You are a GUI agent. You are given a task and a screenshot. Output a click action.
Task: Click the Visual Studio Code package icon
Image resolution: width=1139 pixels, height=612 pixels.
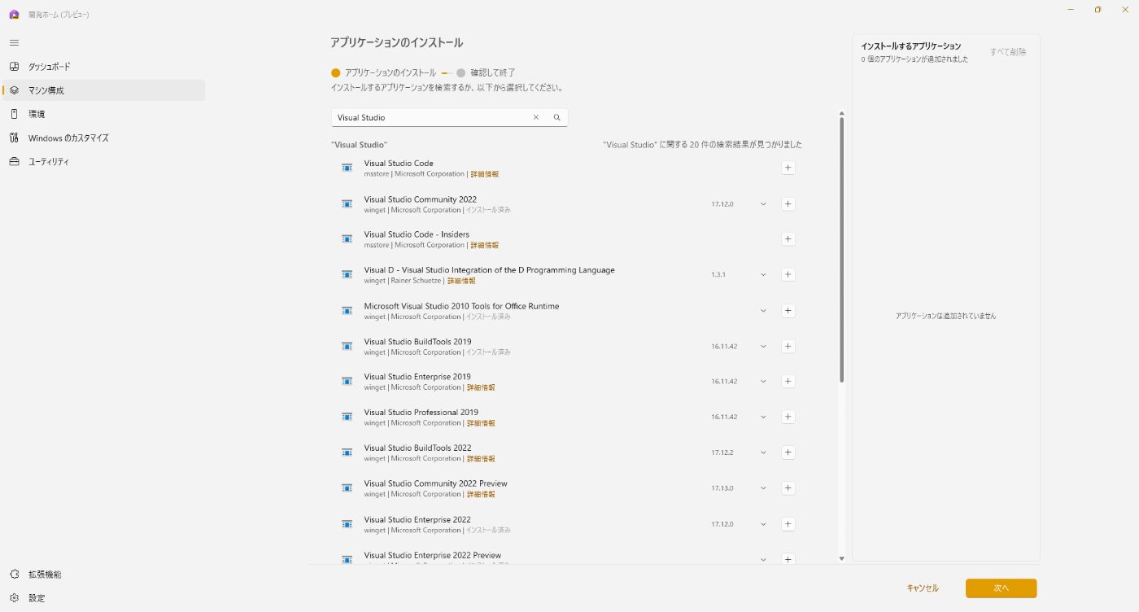point(347,168)
